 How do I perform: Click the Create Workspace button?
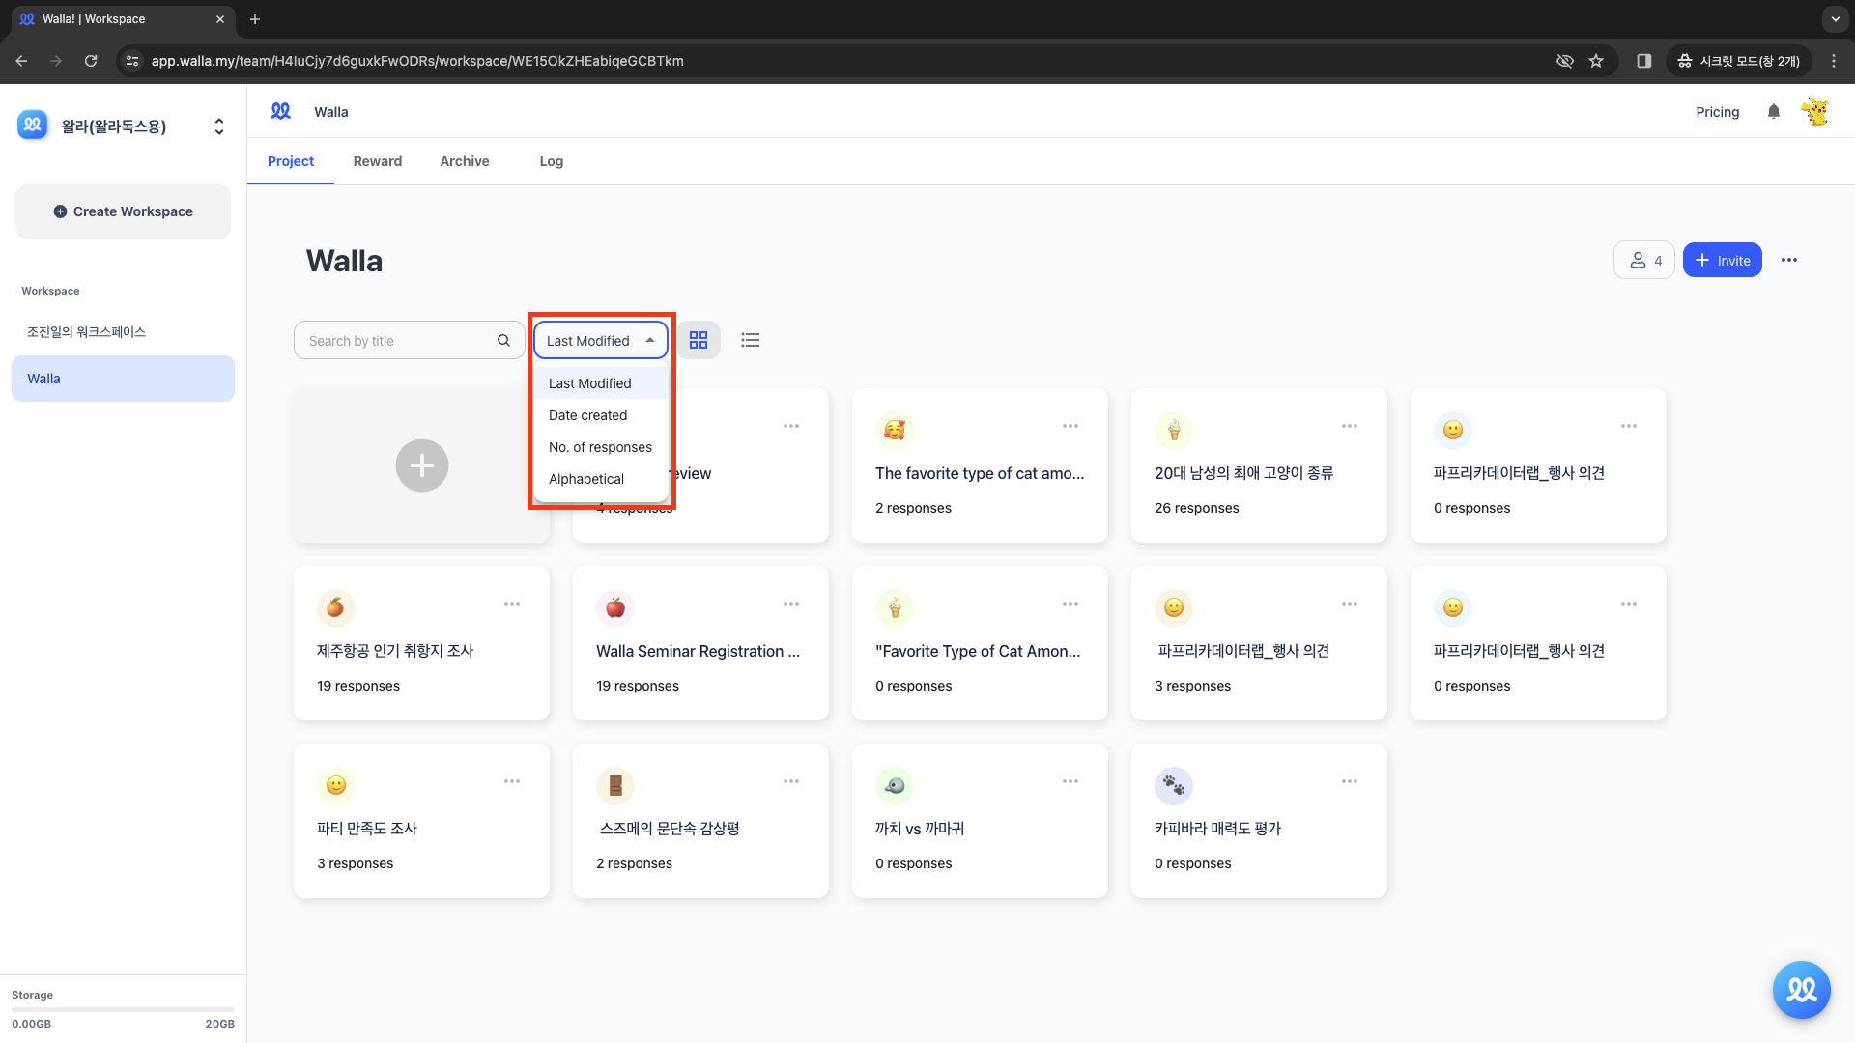click(x=123, y=211)
